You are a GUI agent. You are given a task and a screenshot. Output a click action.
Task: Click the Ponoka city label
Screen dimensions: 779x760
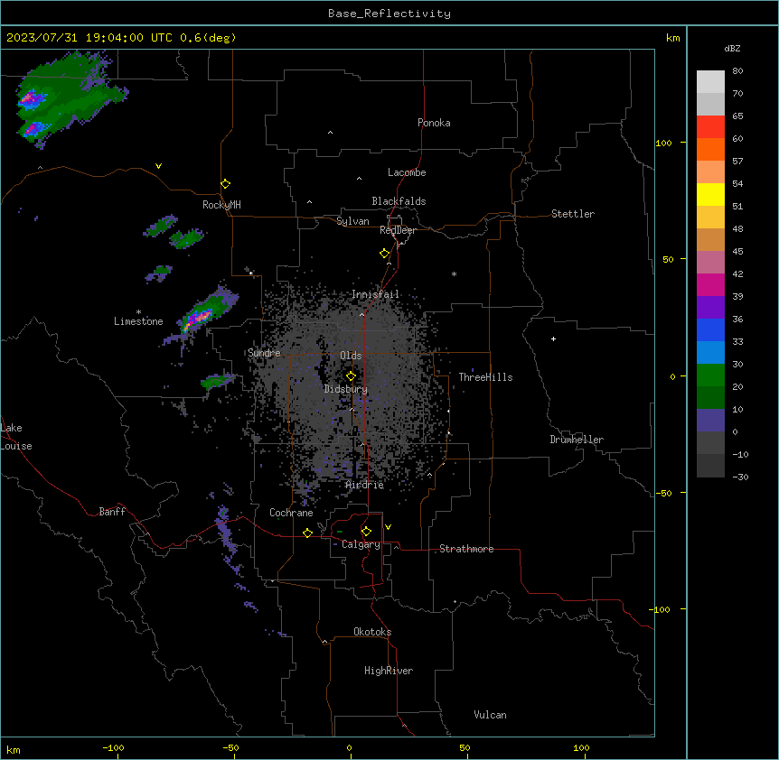(x=434, y=123)
